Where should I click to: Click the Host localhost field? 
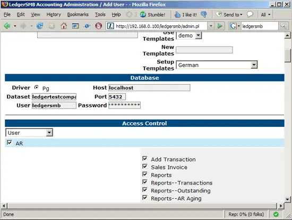(x=149, y=88)
